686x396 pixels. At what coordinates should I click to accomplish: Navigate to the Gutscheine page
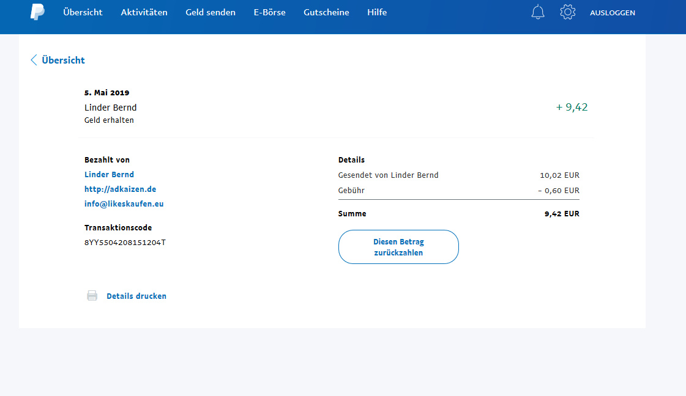(x=326, y=12)
